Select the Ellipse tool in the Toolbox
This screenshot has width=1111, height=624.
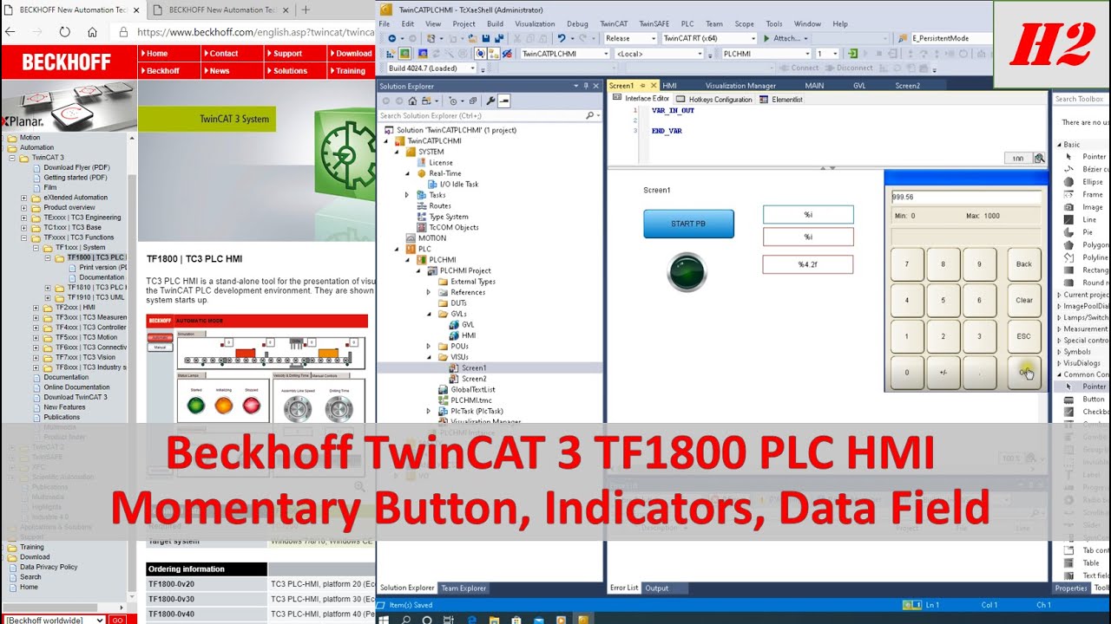(x=1084, y=182)
